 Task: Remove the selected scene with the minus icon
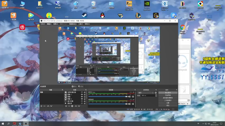point(44,106)
